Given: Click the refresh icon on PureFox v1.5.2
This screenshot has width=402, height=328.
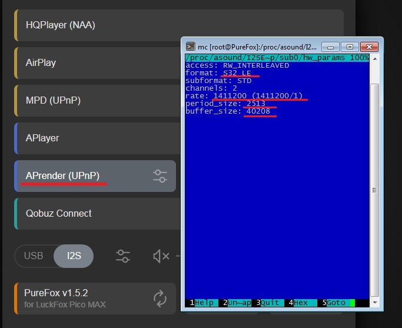Looking at the screenshot, I should 160,299.
